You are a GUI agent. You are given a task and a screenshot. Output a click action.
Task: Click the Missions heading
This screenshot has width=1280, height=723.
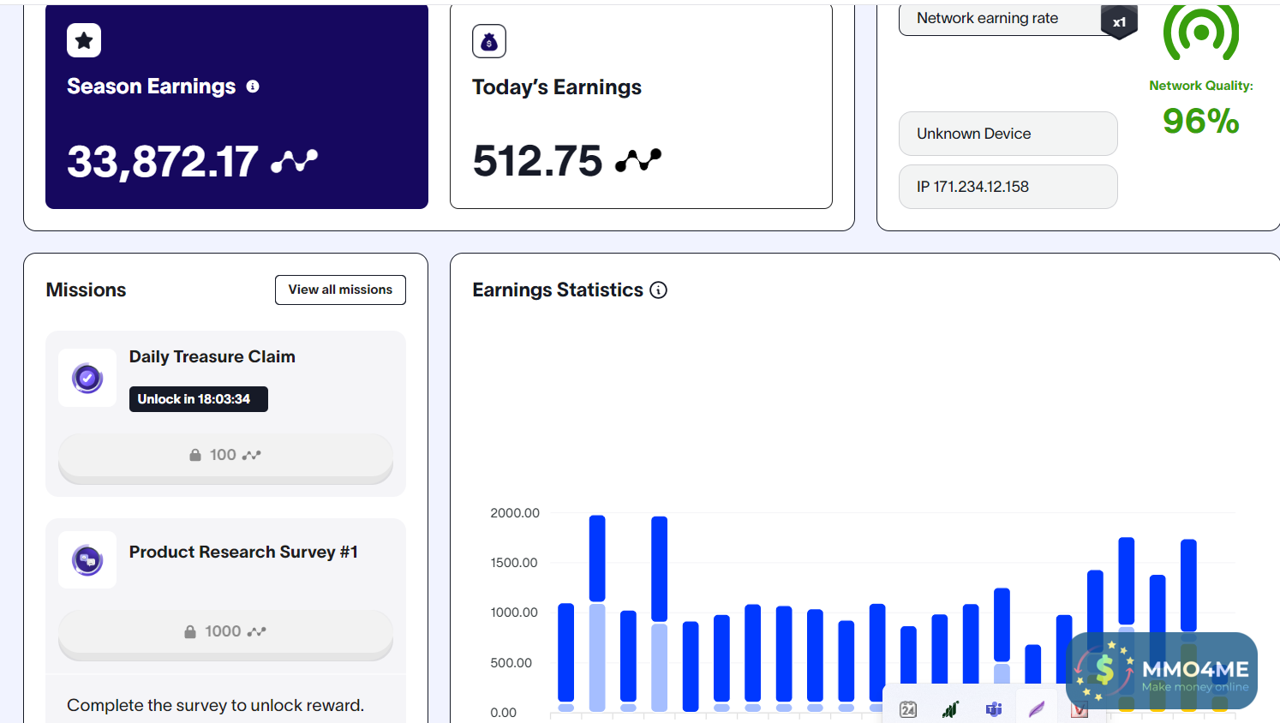pos(86,290)
